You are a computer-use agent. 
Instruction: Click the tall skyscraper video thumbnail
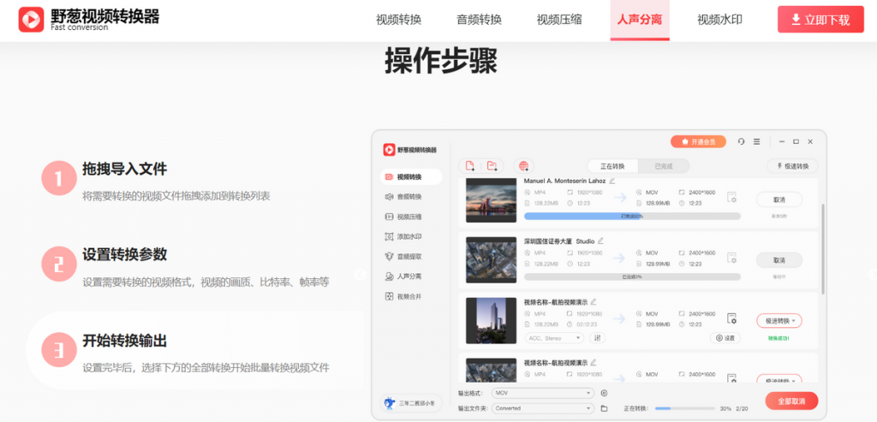click(491, 320)
